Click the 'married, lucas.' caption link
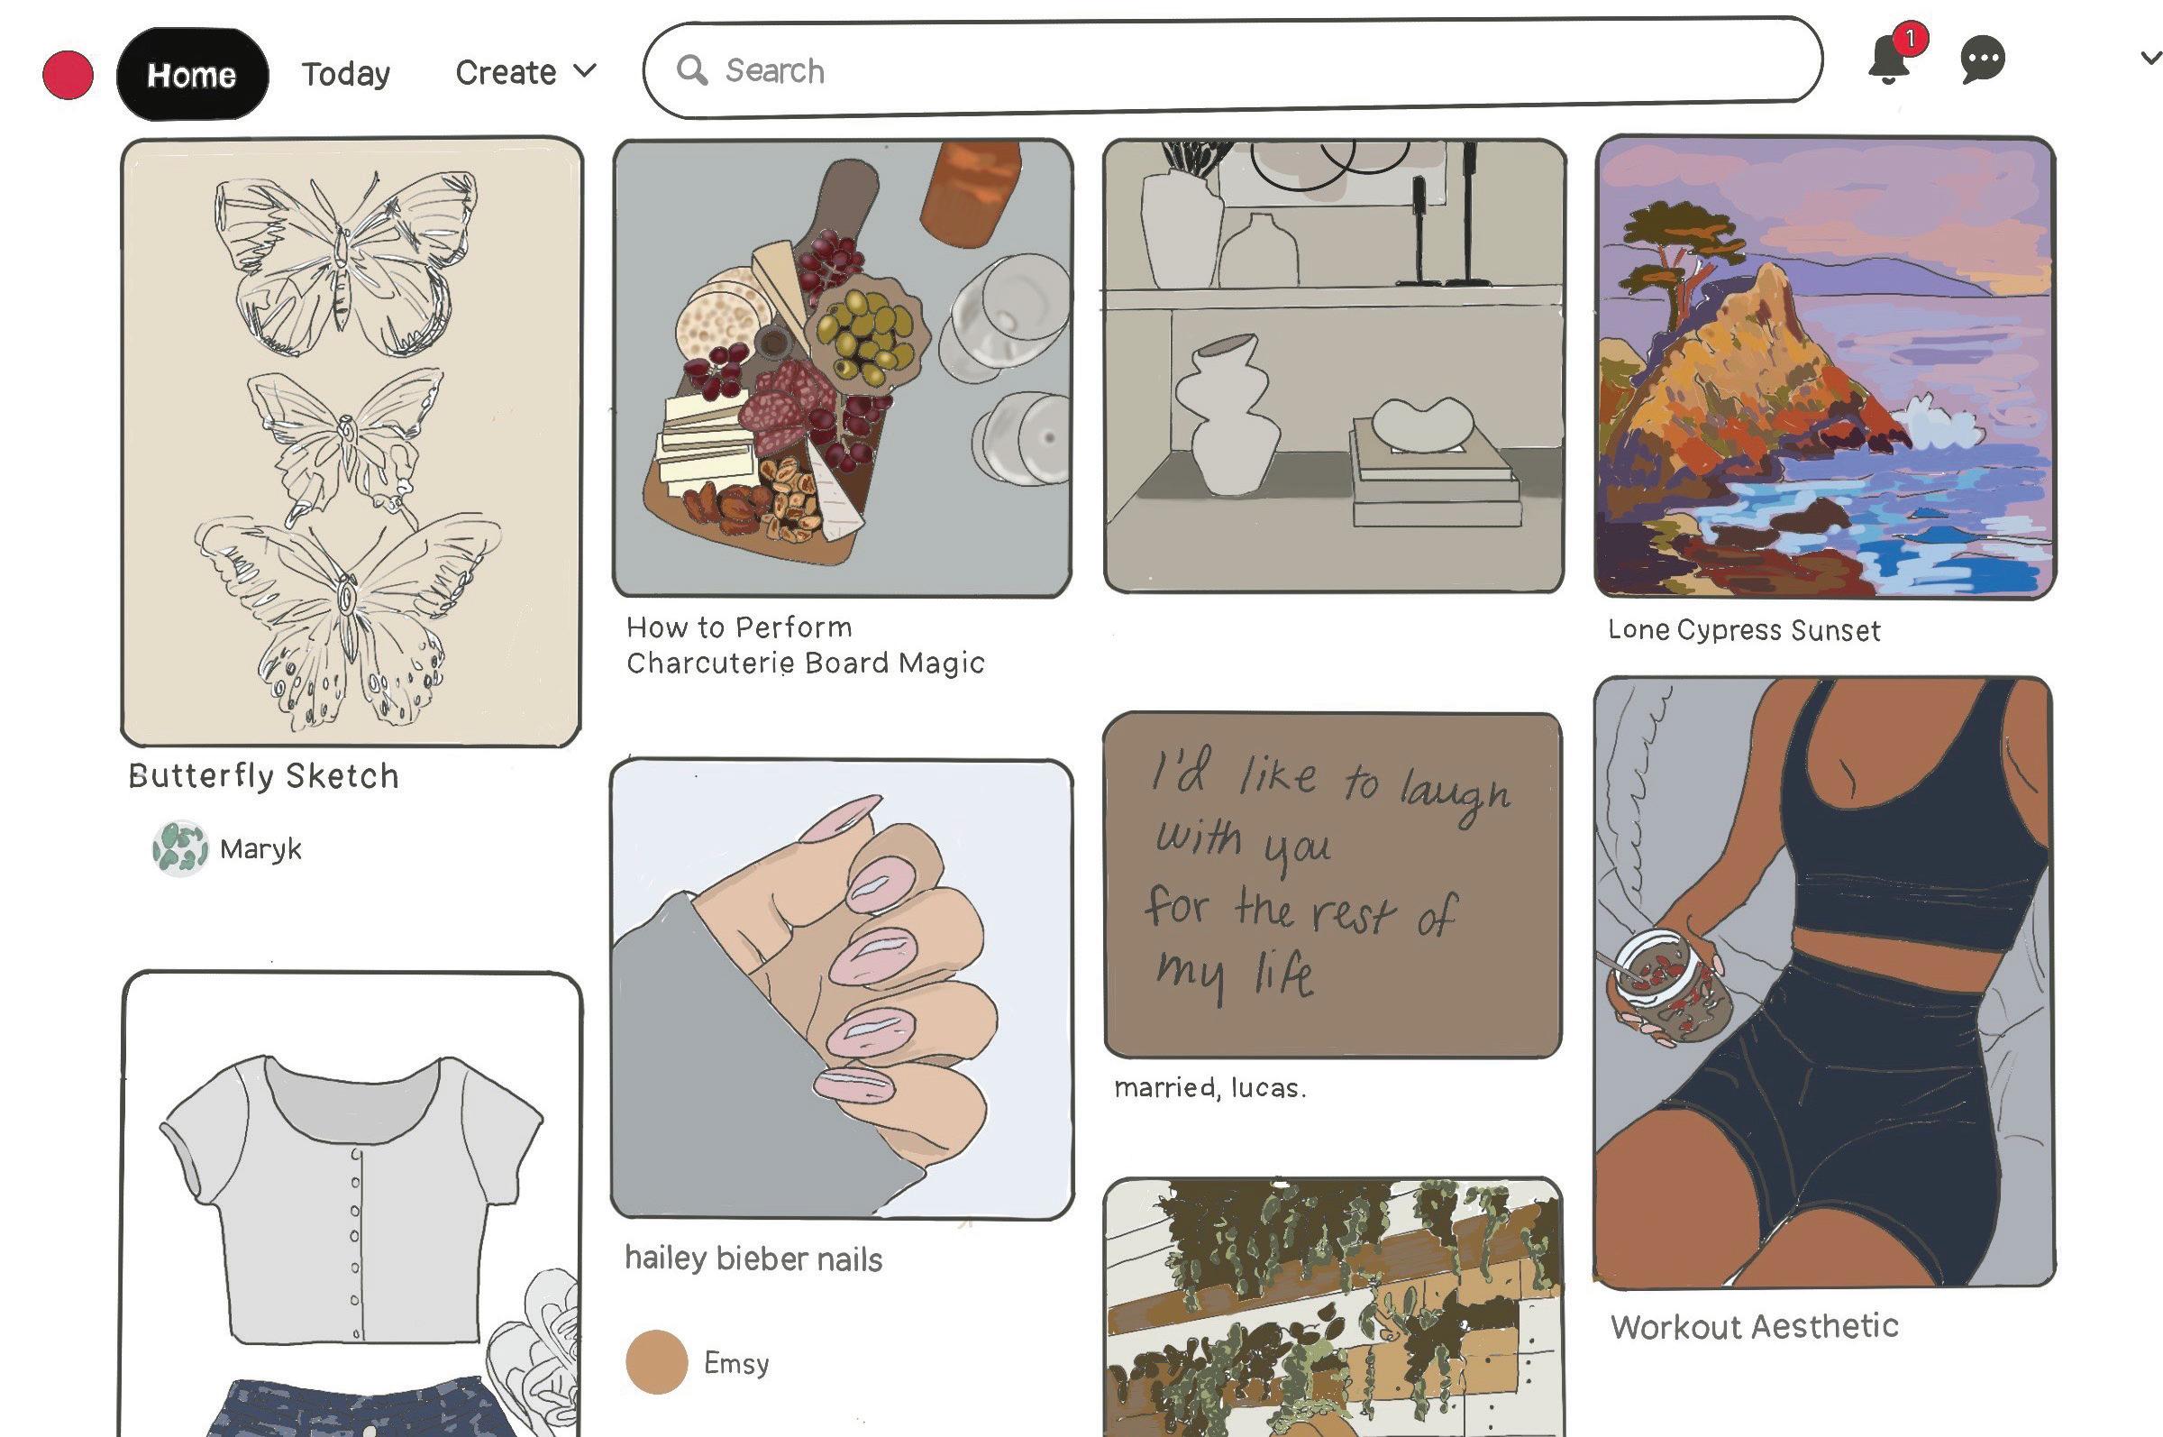2163x1437 pixels. 1210,1088
